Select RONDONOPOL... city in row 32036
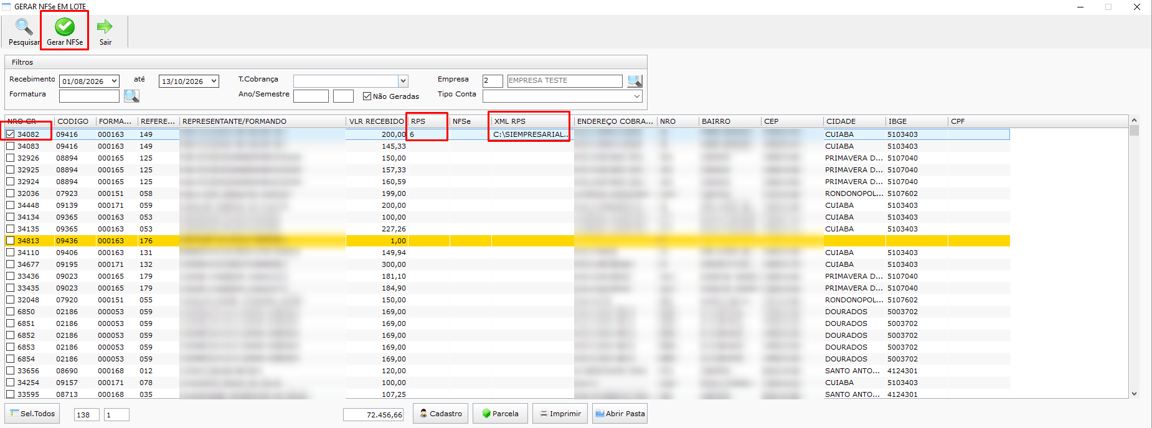 [854, 193]
